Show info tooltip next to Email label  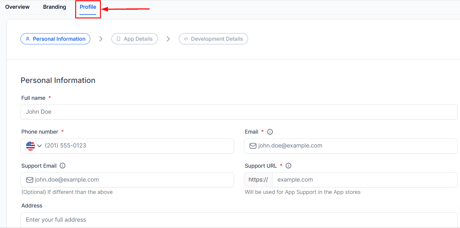(270, 132)
